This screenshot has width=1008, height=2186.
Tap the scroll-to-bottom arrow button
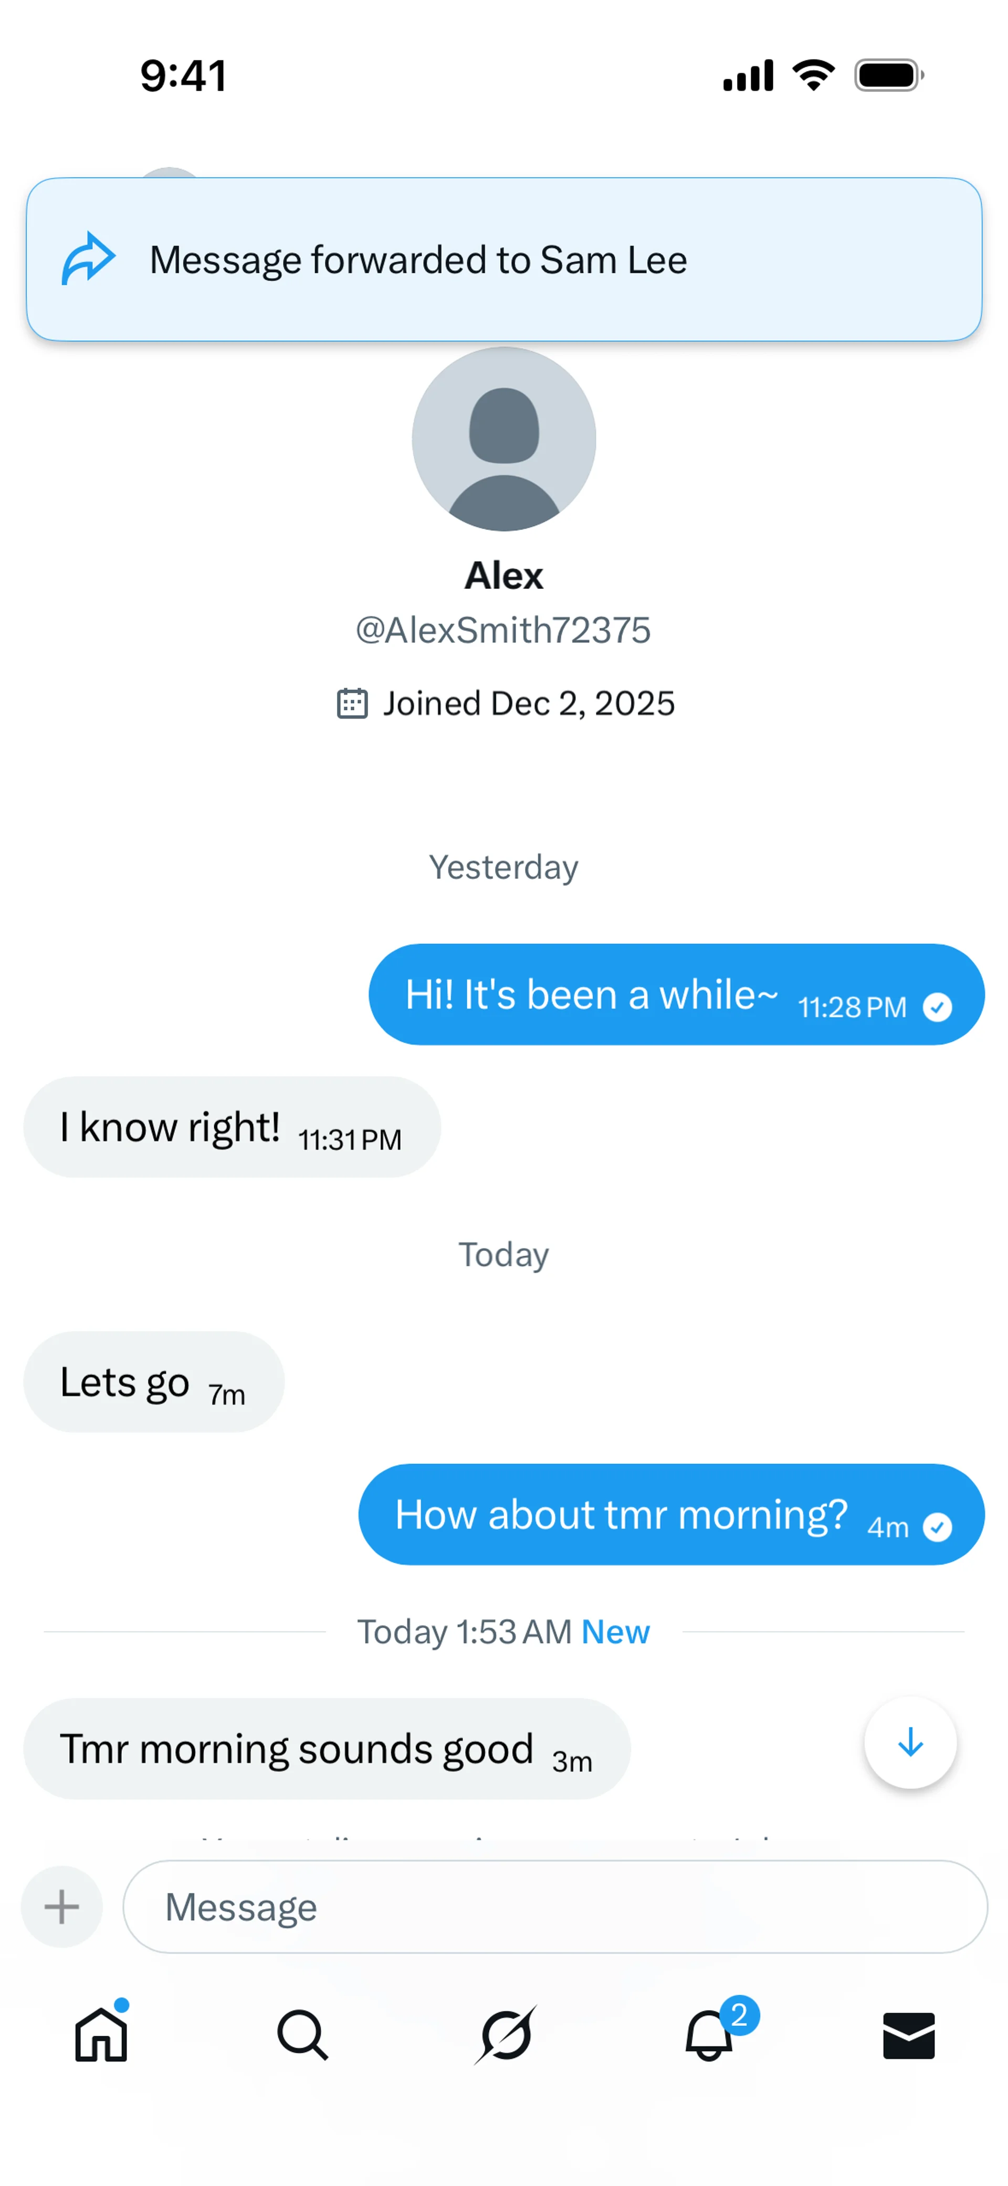(910, 1742)
